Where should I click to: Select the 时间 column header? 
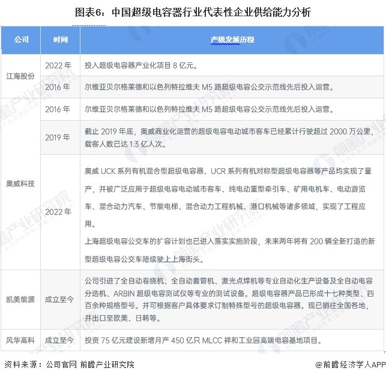pos(60,40)
